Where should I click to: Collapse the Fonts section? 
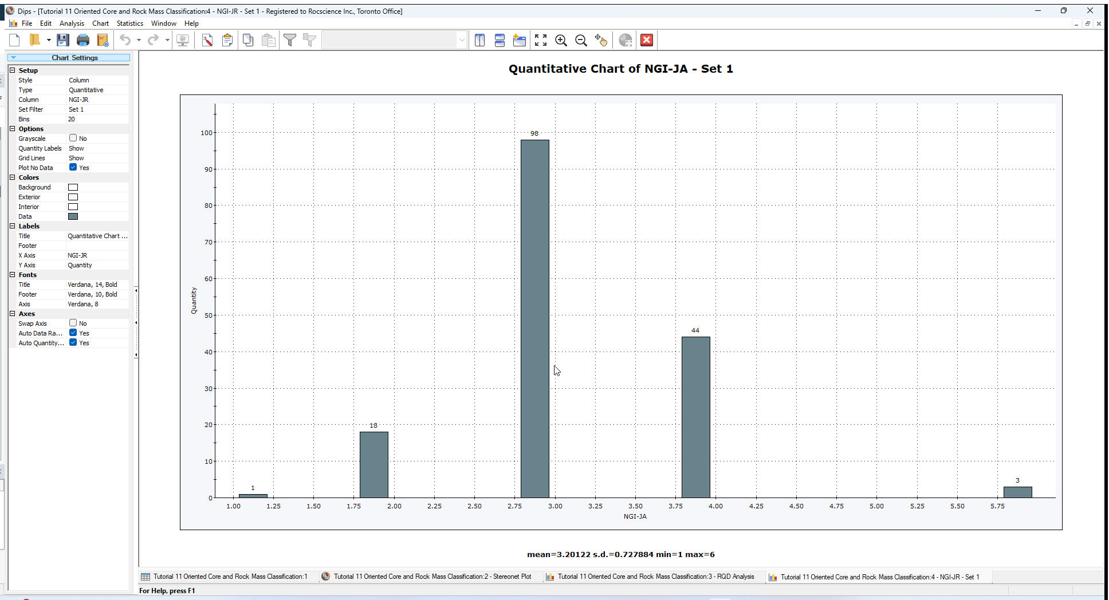click(13, 274)
